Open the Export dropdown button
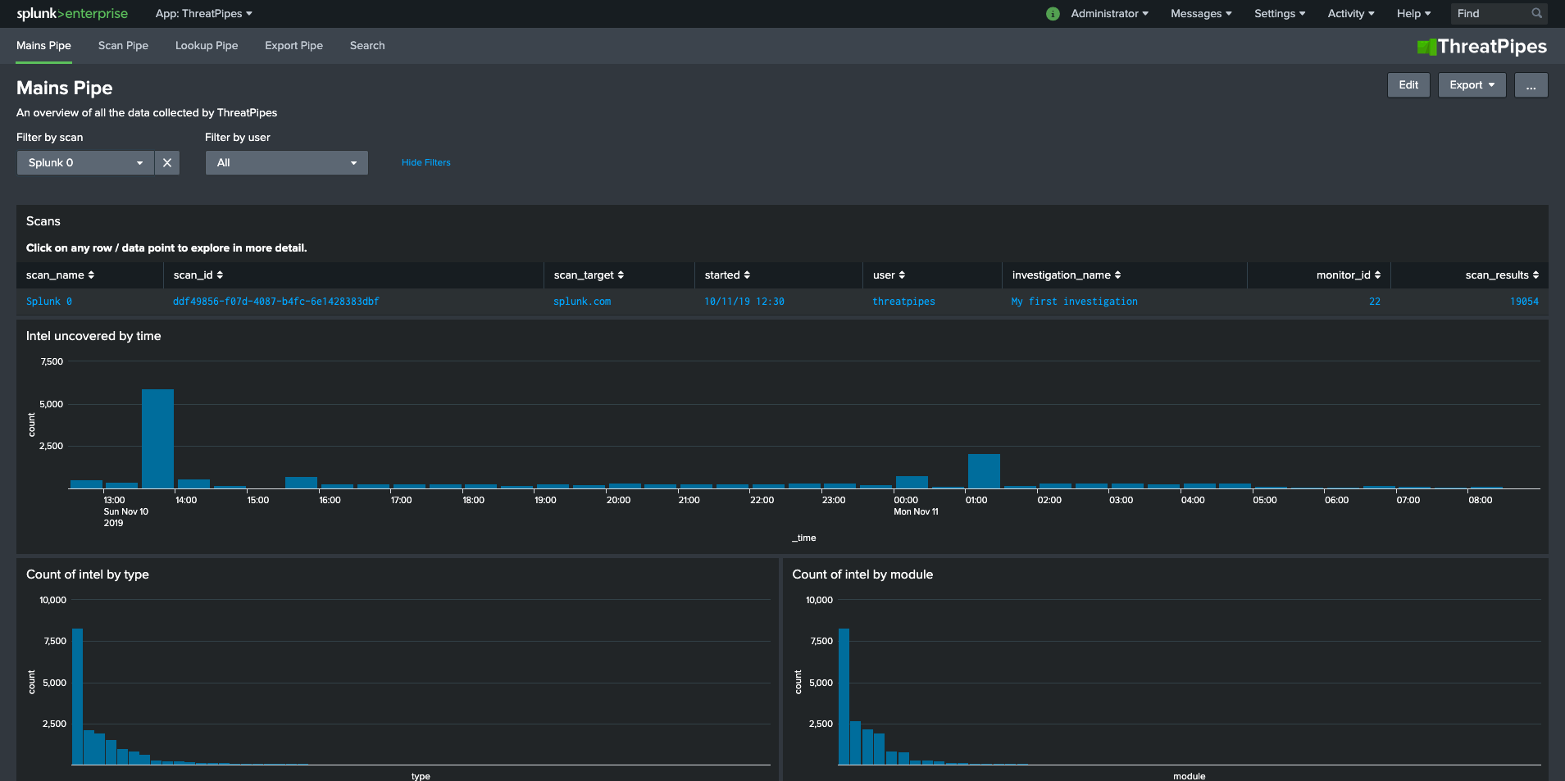The image size is (1565, 781). click(x=1472, y=85)
